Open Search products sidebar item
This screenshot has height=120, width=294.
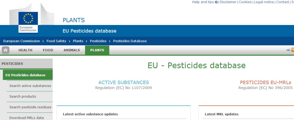(23, 96)
